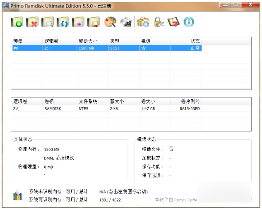Viewport: 262px width, 209px height.
Task: Click the disc image tools icon
Action: point(126,22)
